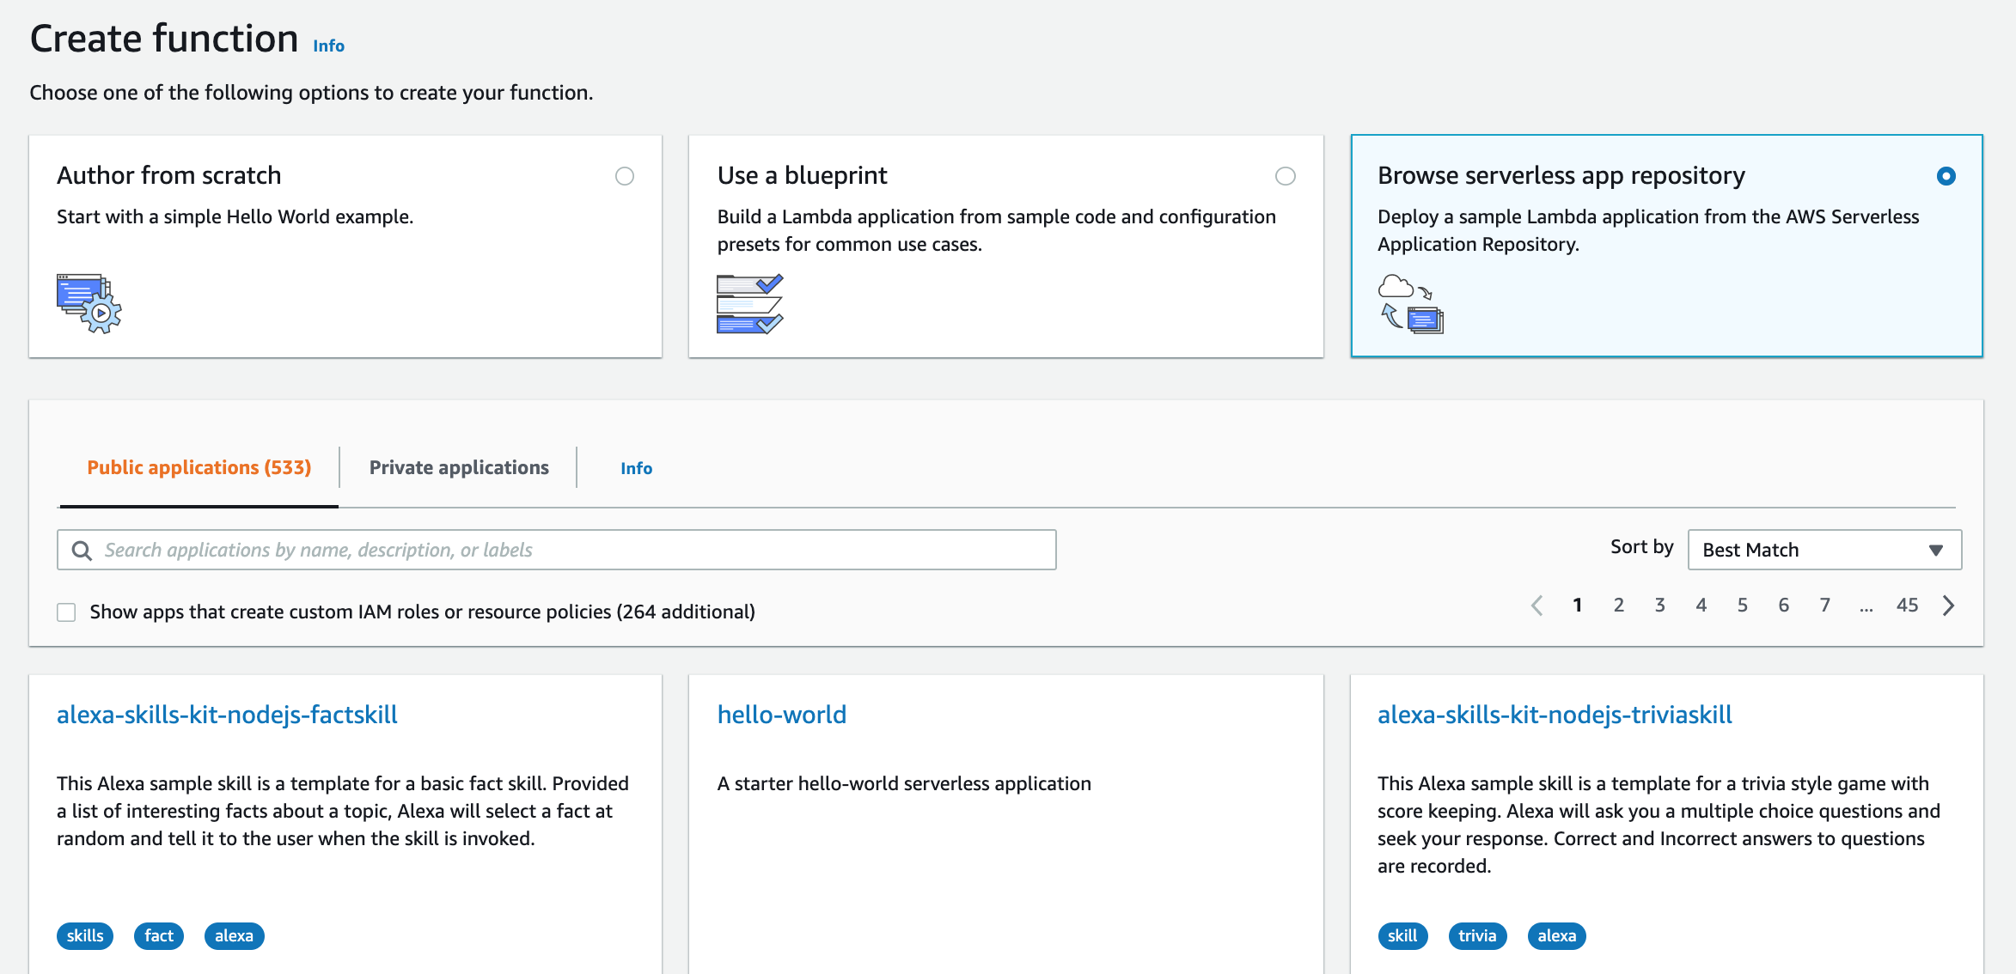Click the search magnifier icon

click(x=82, y=551)
